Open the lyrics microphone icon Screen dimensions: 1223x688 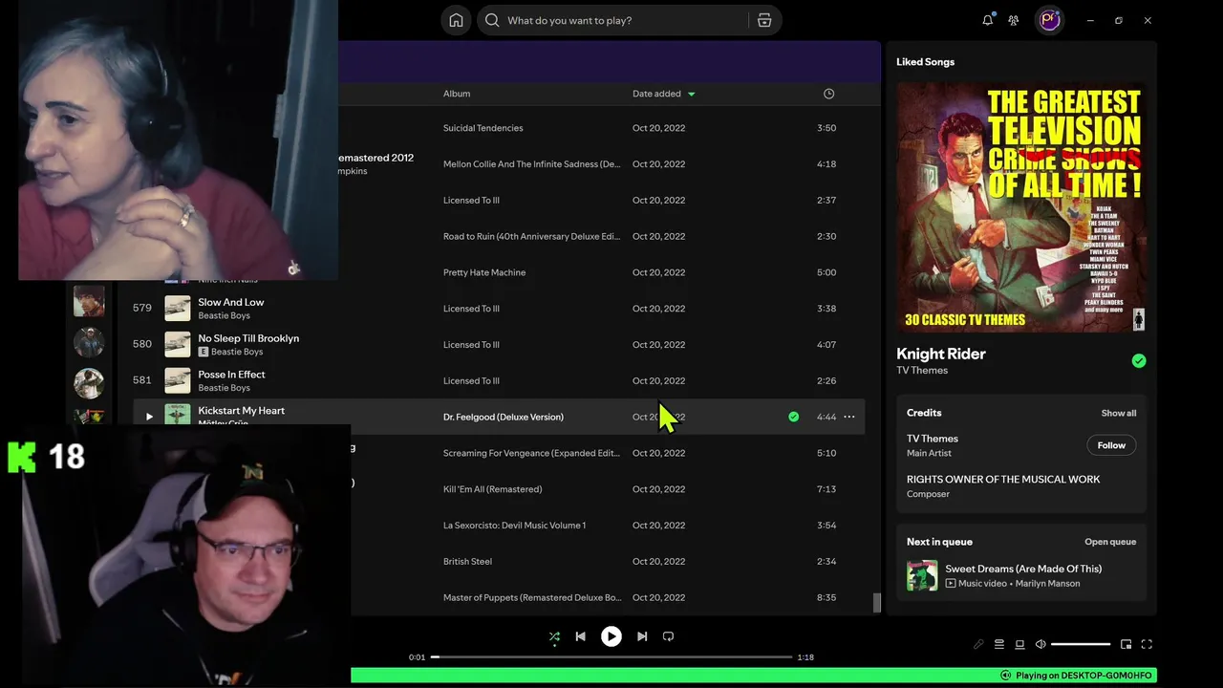pos(978,644)
